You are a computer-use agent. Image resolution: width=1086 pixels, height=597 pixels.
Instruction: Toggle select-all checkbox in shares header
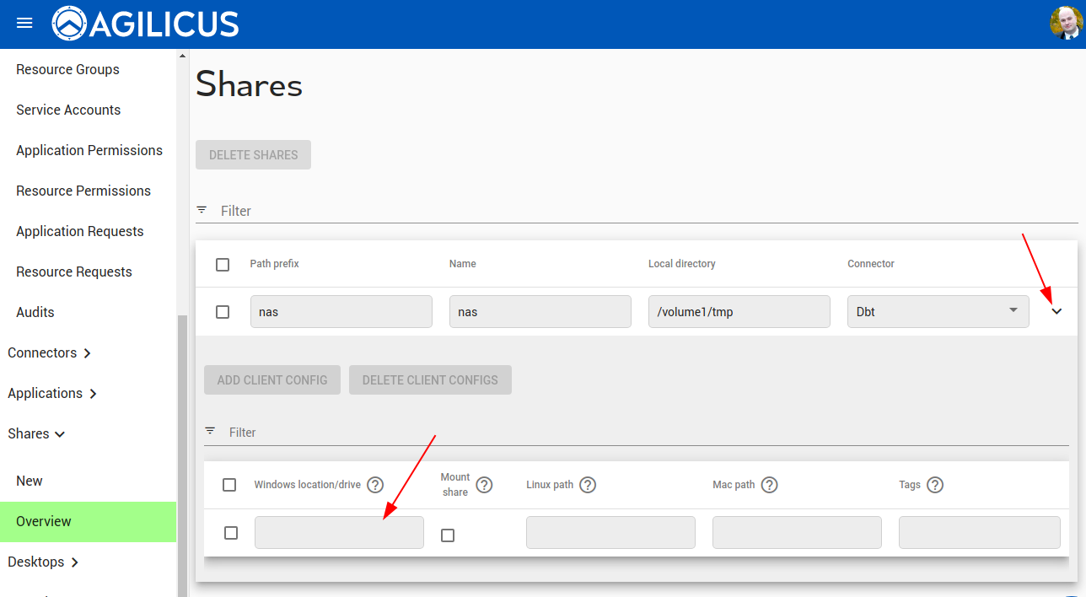223,265
